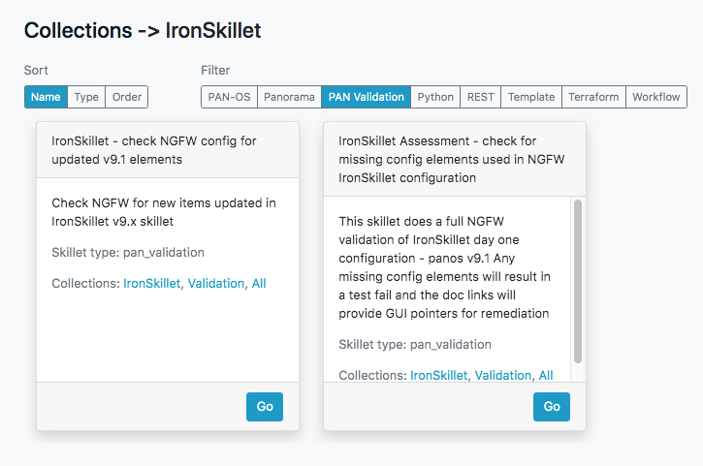Open All collection link in first card

tap(259, 284)
